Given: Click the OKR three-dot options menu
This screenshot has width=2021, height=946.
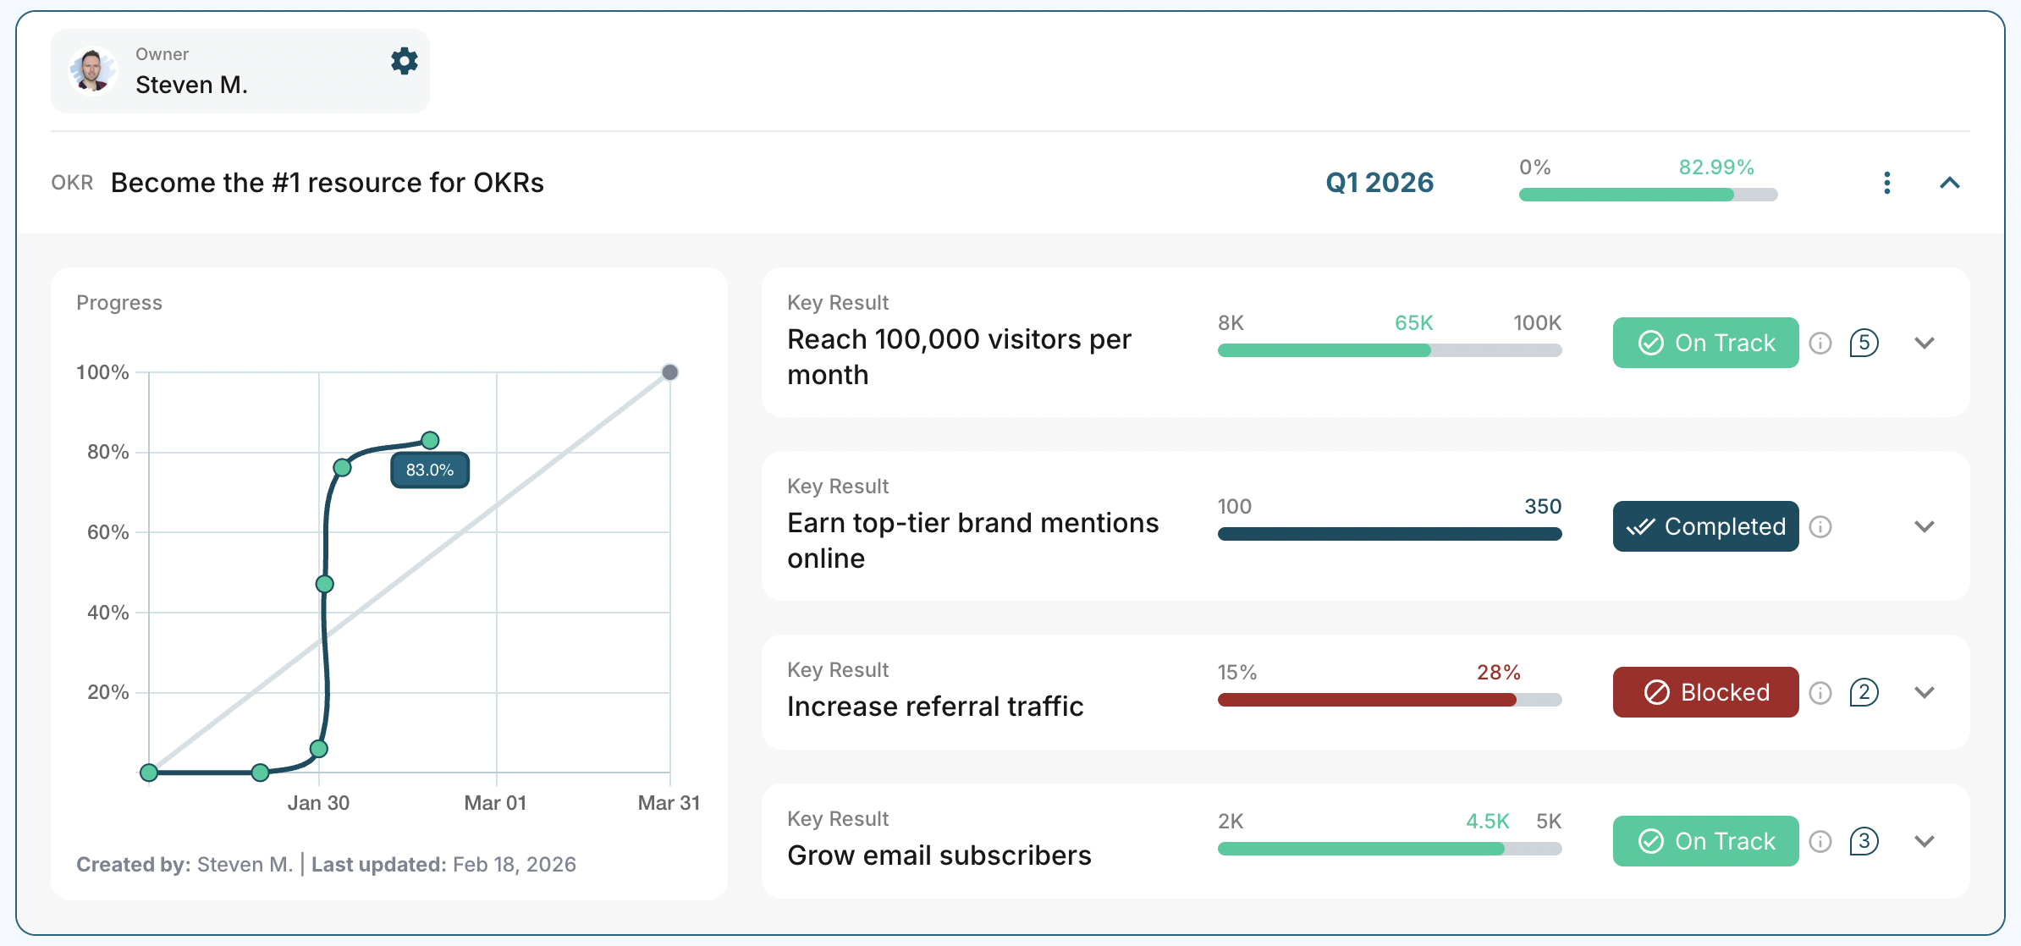Looking at the screenshot, I should click(1886, 183).
